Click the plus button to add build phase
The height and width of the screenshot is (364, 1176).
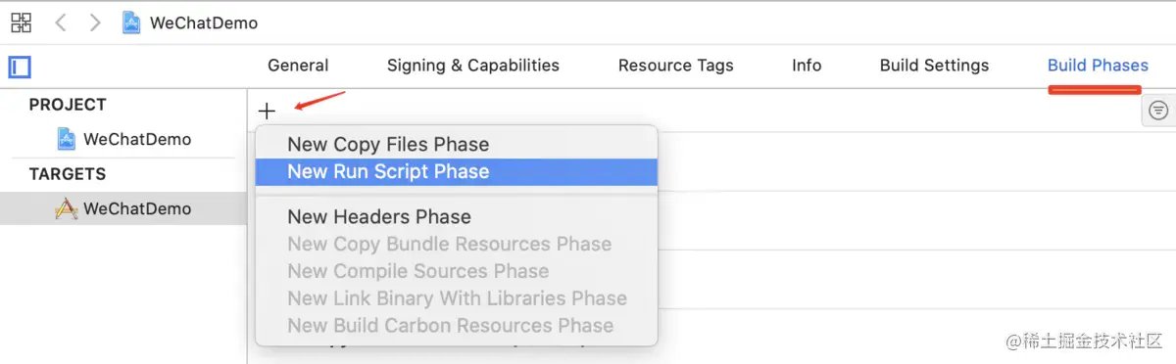pos(268,111)
